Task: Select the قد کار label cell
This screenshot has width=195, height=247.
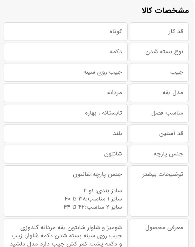Action: click(159, 31)
